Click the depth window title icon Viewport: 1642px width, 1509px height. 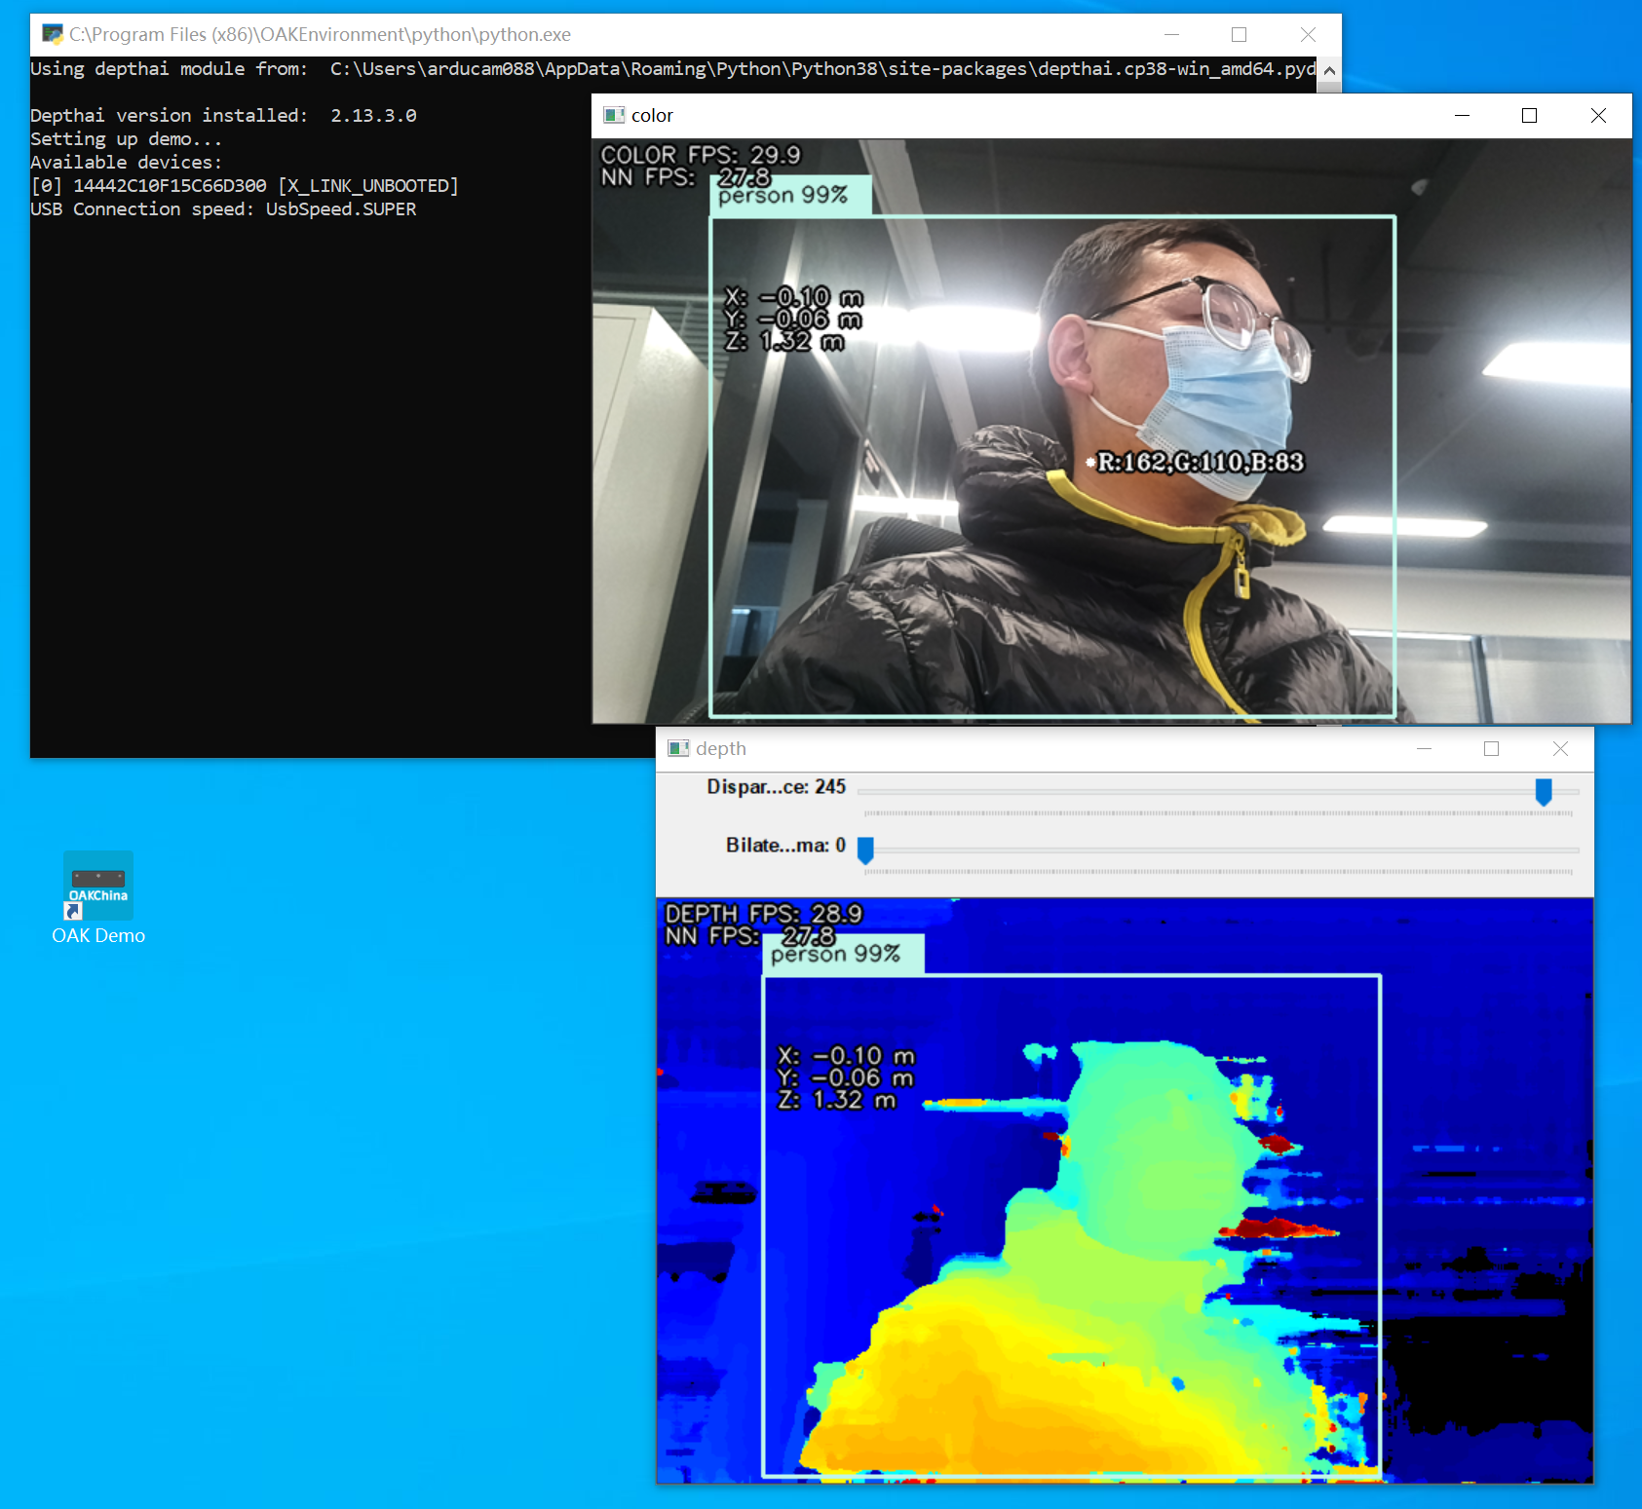[x=678, y=748]
